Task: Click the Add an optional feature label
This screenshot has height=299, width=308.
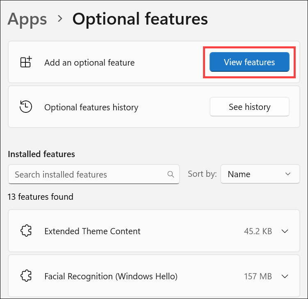Action: pyautogui.click(x=89, y=63)
